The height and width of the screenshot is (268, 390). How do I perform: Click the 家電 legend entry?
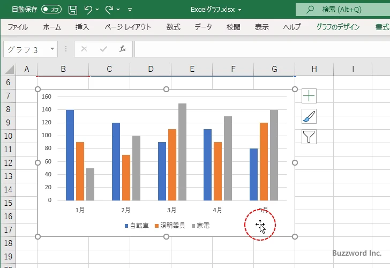200,226
